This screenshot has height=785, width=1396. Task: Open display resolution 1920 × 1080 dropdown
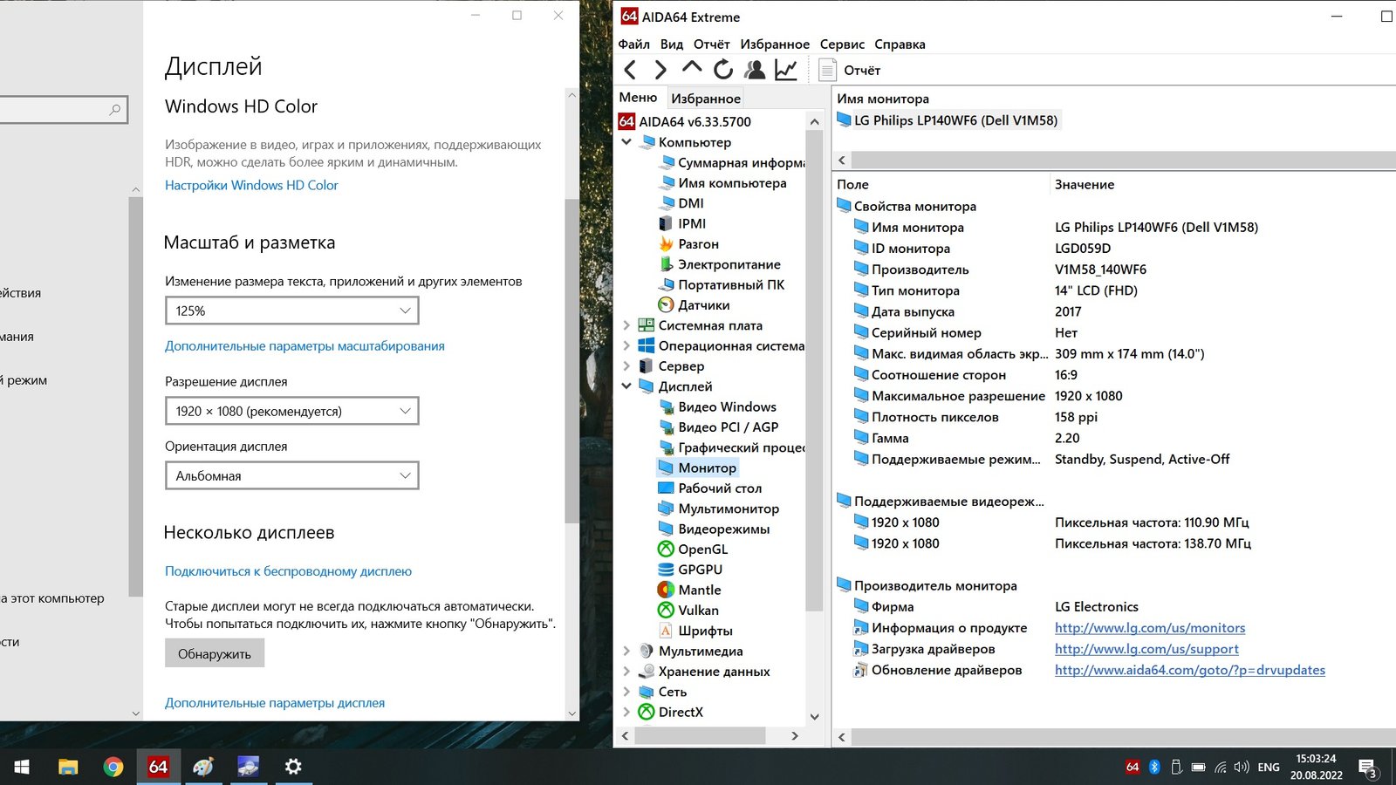pos(292,411)
